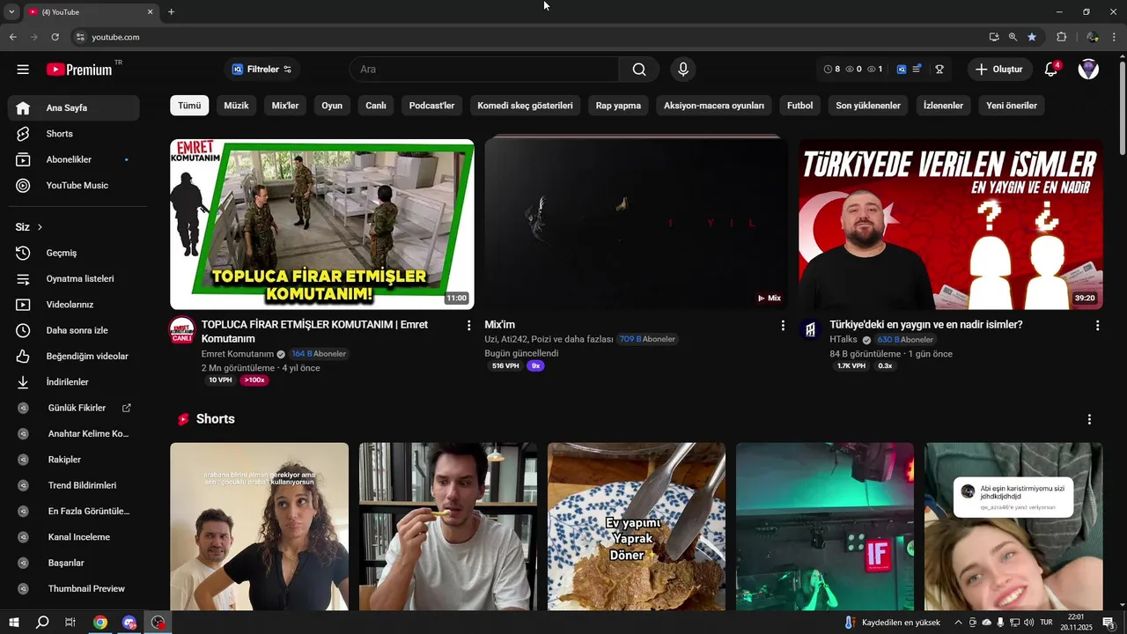The image size is (1127, 634).
Task: Open Trend Bildirimleri in sidebar
Action: pyautogui.click(x=74, y=485)
